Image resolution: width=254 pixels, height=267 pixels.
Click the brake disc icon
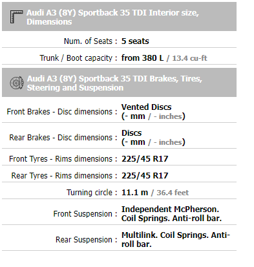(17, 83)
